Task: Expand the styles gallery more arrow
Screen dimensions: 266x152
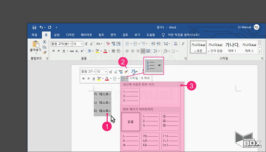Action: [260, 52]
